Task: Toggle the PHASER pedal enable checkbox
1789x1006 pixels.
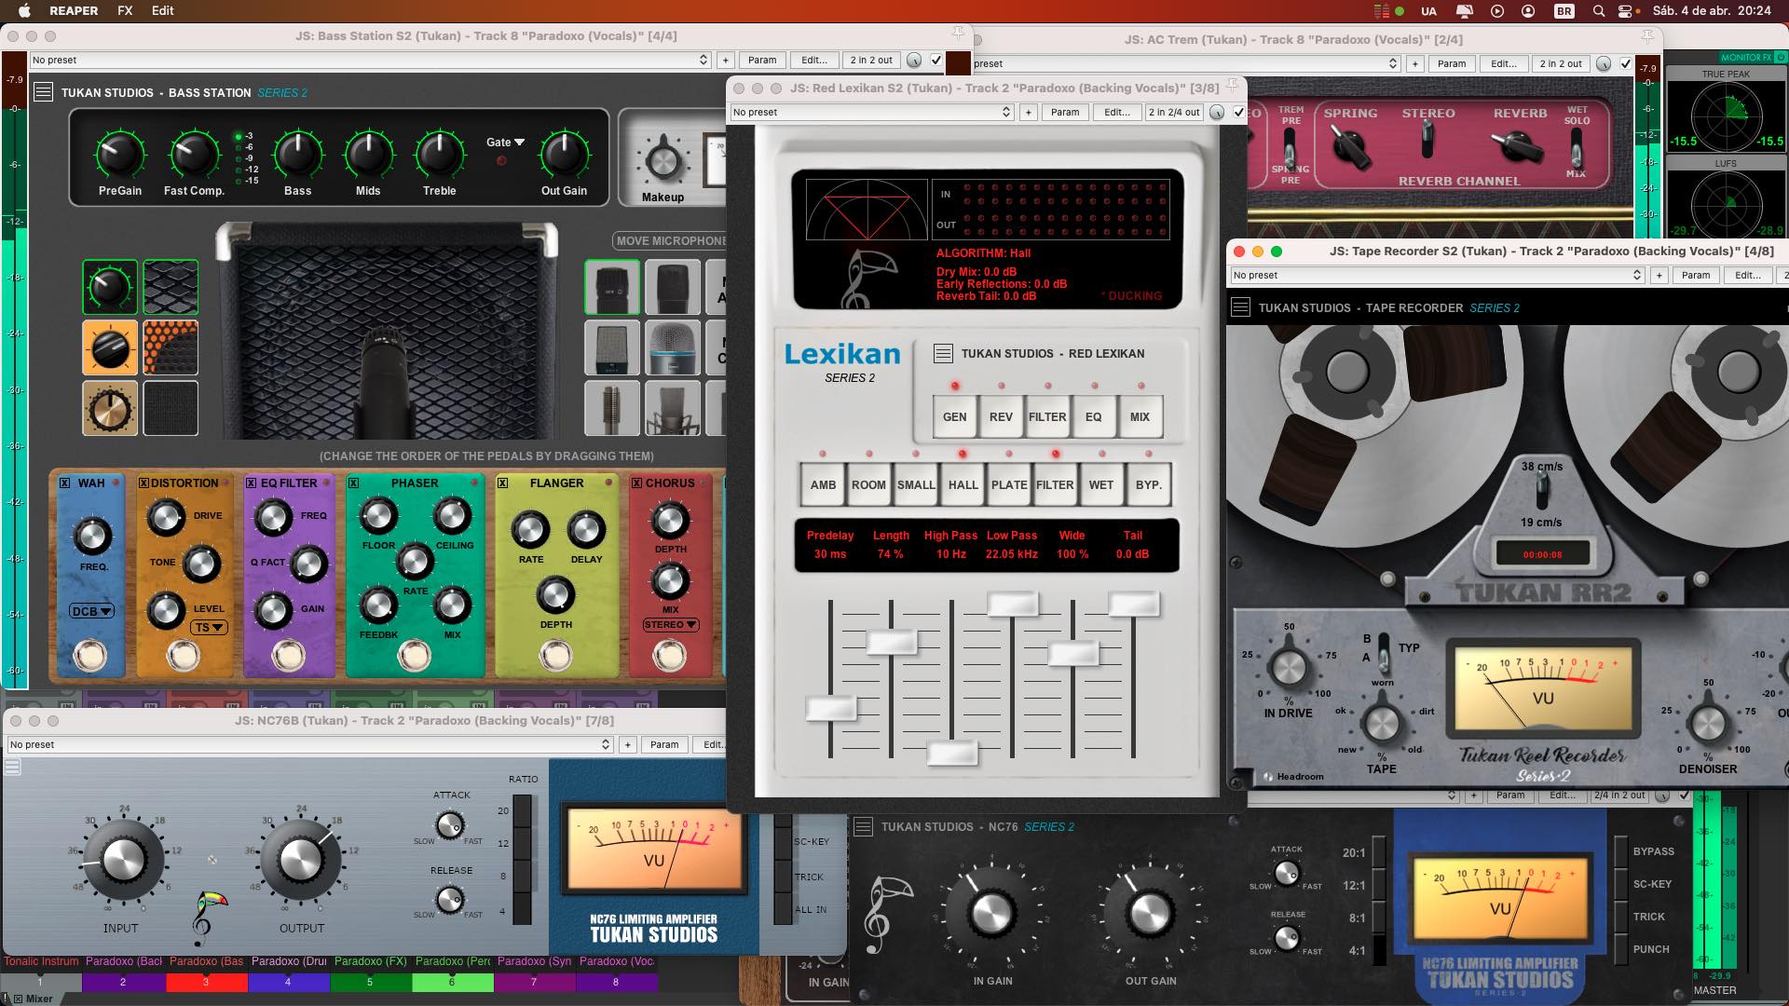Action: [x=354, y=483]
